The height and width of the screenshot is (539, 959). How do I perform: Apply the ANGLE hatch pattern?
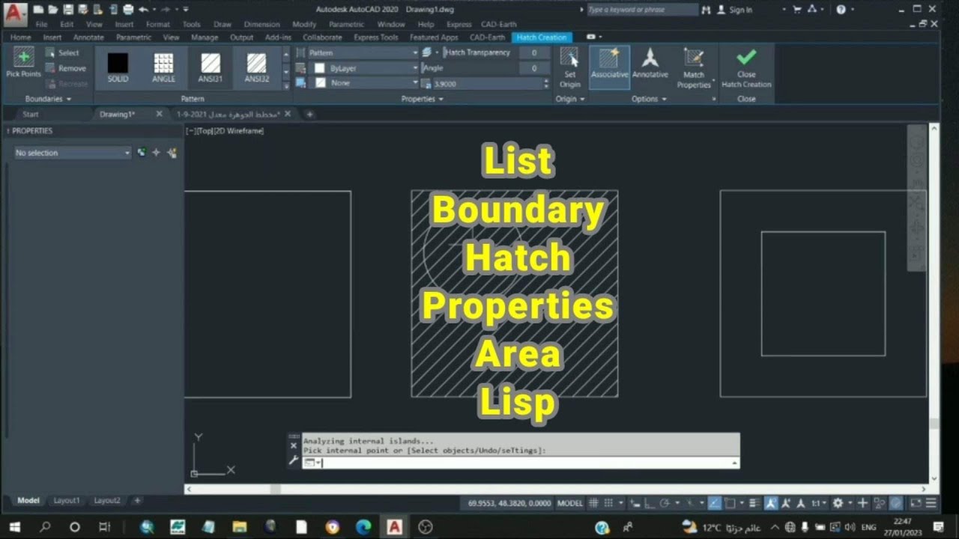tap(163, 67)
